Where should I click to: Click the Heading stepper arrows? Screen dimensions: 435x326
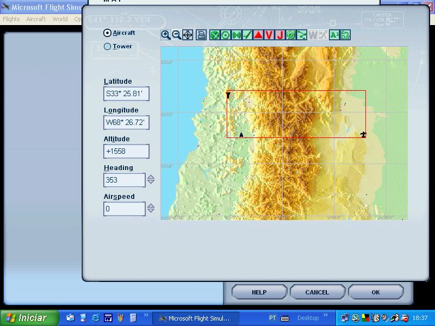pos(151,180)
